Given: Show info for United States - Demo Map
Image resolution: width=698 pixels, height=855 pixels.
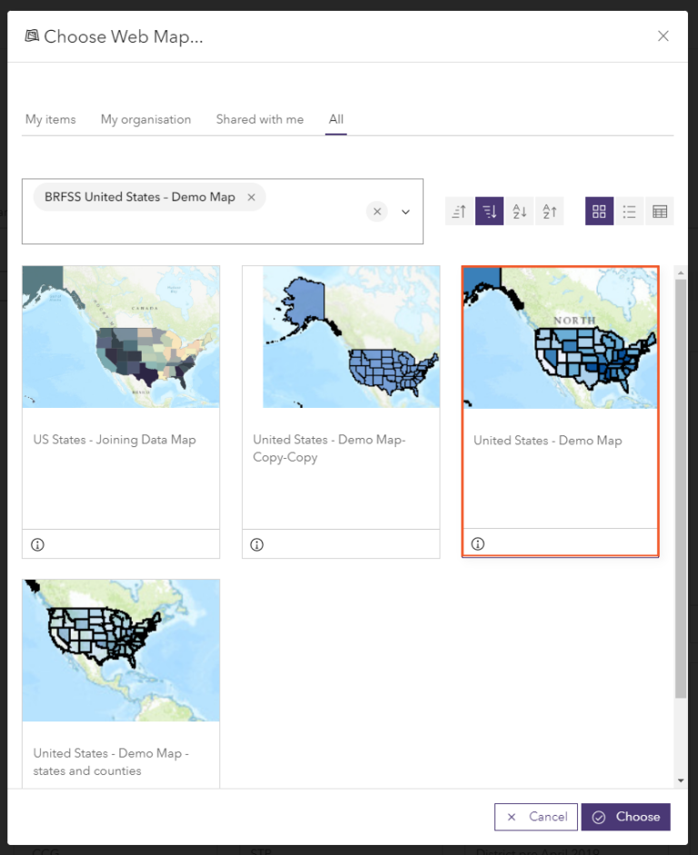Looking at the screenshot, I should (x=478, y=543).
